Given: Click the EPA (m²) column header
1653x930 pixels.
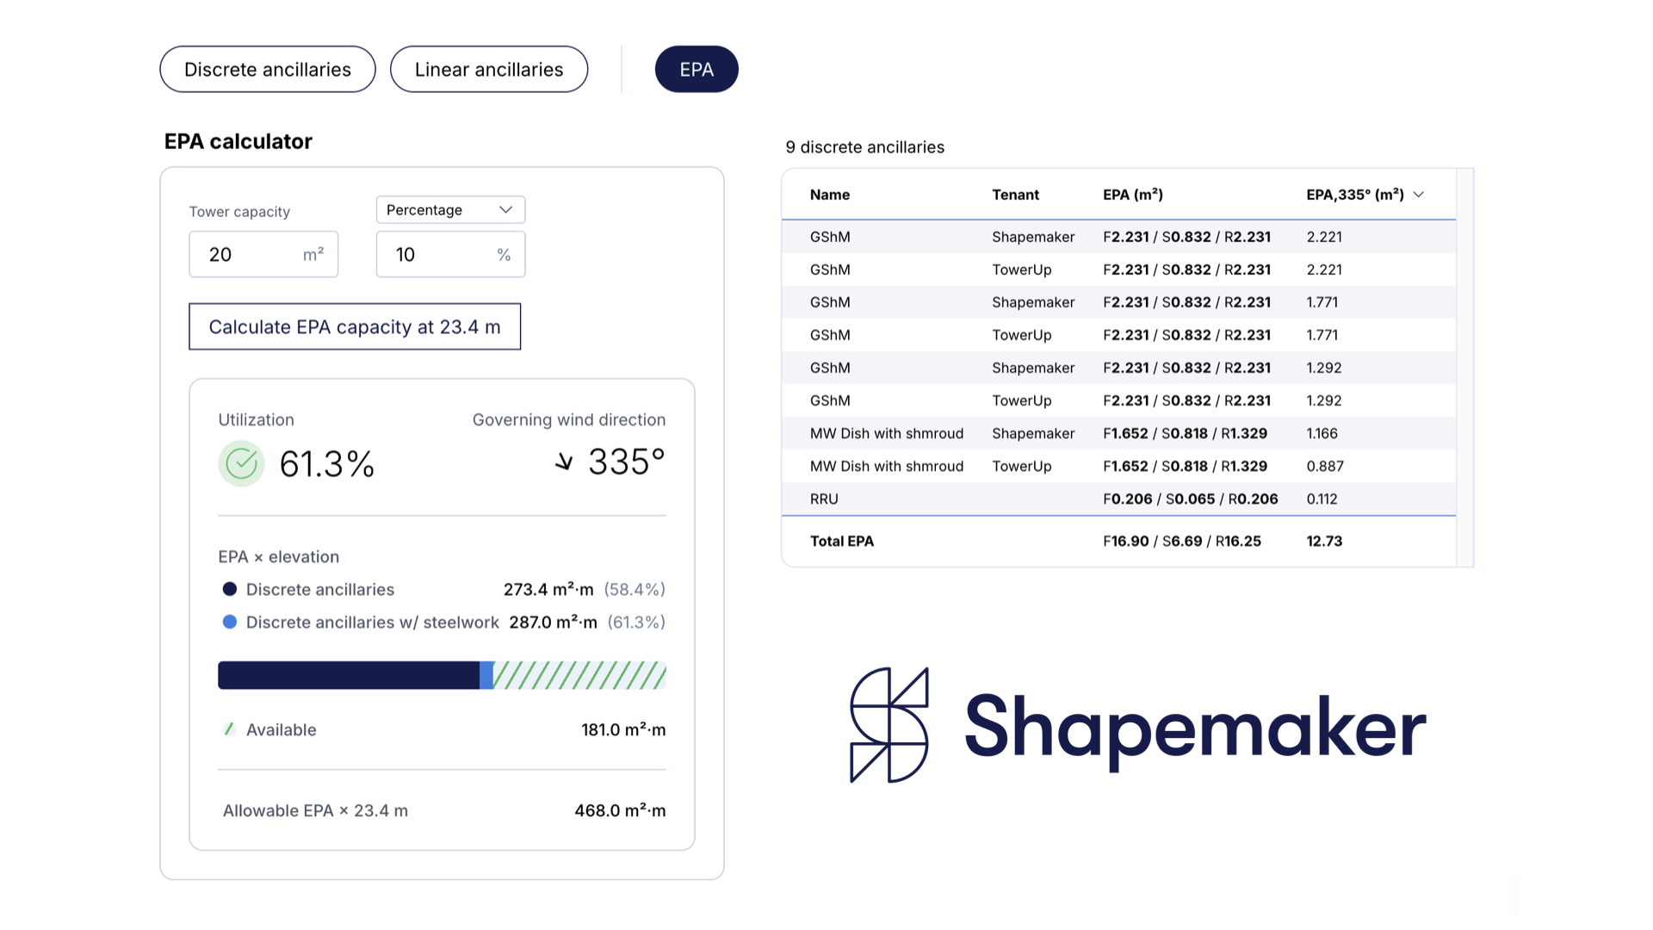Looking at the screenshot, I should click(x=1133, y=195).
